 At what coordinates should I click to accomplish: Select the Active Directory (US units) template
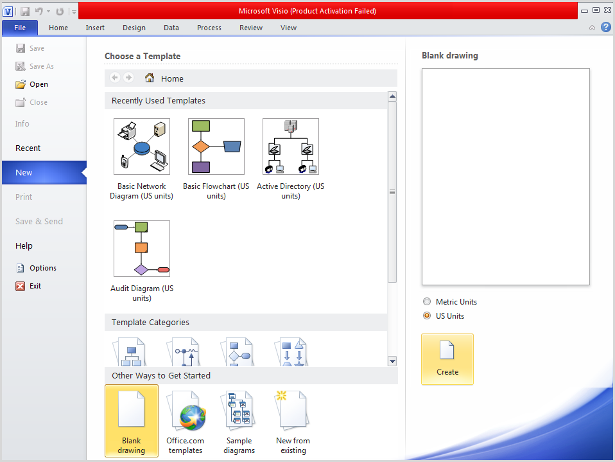(291, 159)
